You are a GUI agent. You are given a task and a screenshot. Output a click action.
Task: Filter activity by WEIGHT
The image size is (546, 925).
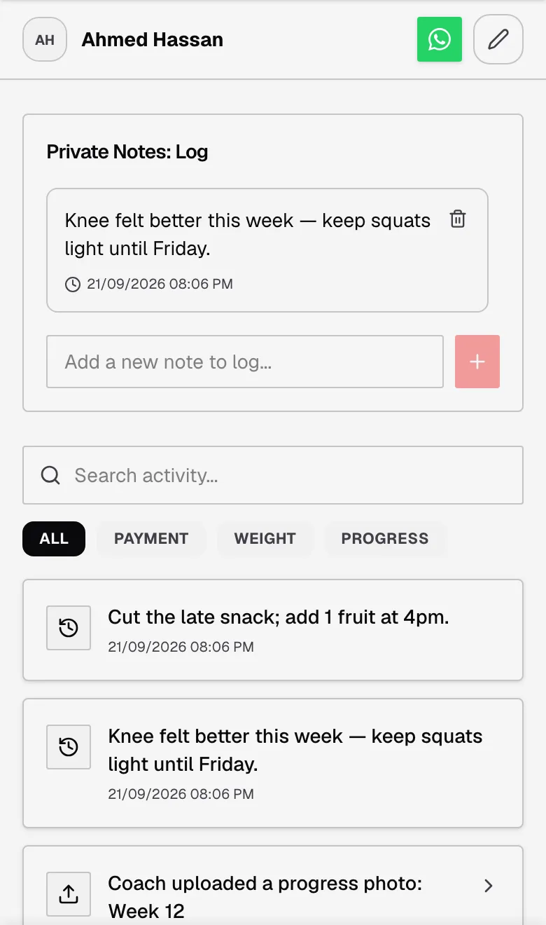pyautogui.click(x=265, y=539)
